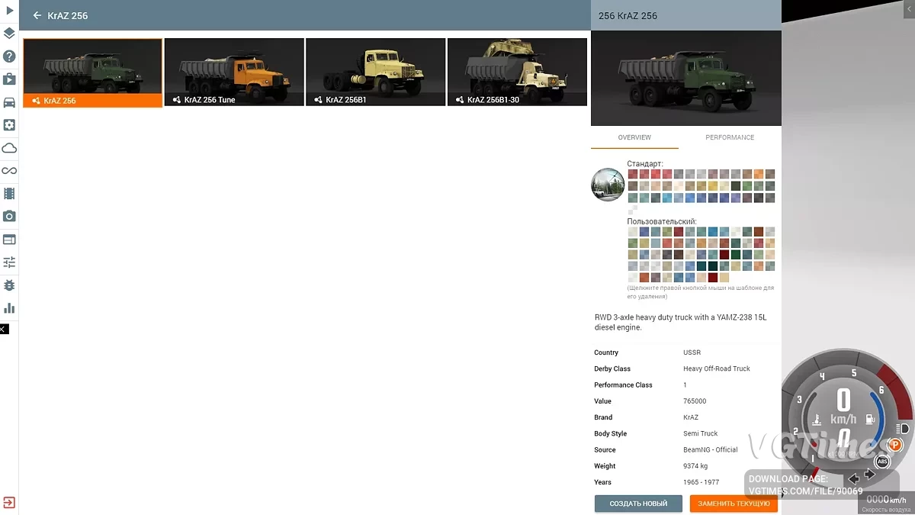Viewport: 915px width, 515px height.
Task: Select the KrAZ 256B1-30 thumbnail
Action: click(x=517, y=72)
